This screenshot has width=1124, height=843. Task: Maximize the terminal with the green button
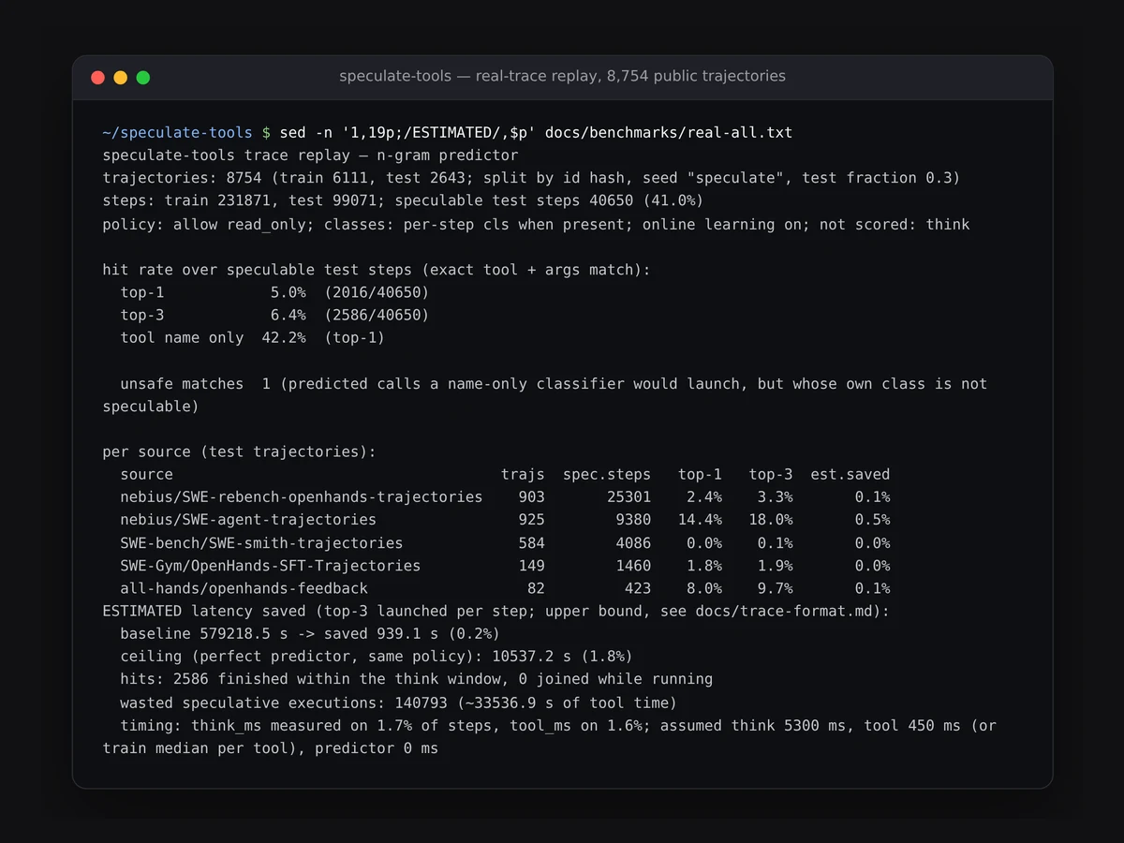click(x=142, y=78)
